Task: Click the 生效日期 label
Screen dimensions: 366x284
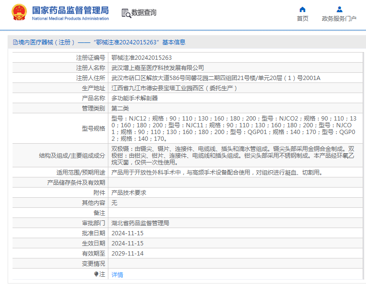Action: pos(93,243)
